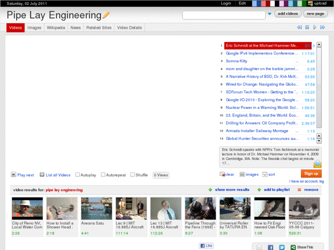Click the 0 Views button
The width and height of the screenshot is (334, 250).
tap(161, 175)
